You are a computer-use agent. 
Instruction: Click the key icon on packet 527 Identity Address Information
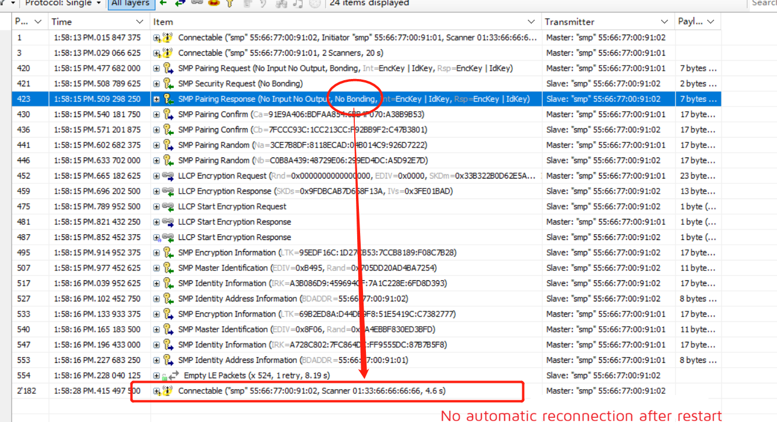(x=168, y=299)
